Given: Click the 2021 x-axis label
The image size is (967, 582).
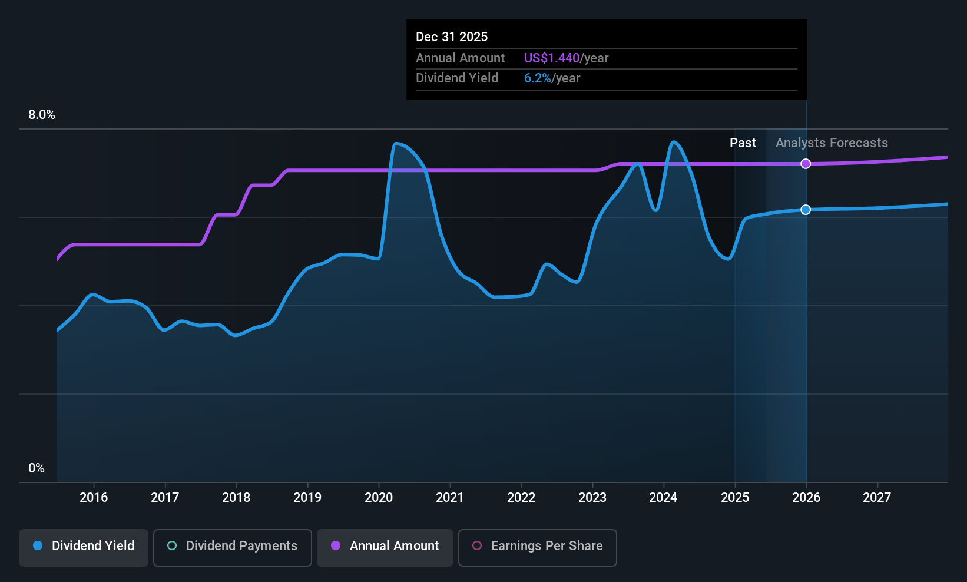Looking at the screenshot, I should pos(450,498).
